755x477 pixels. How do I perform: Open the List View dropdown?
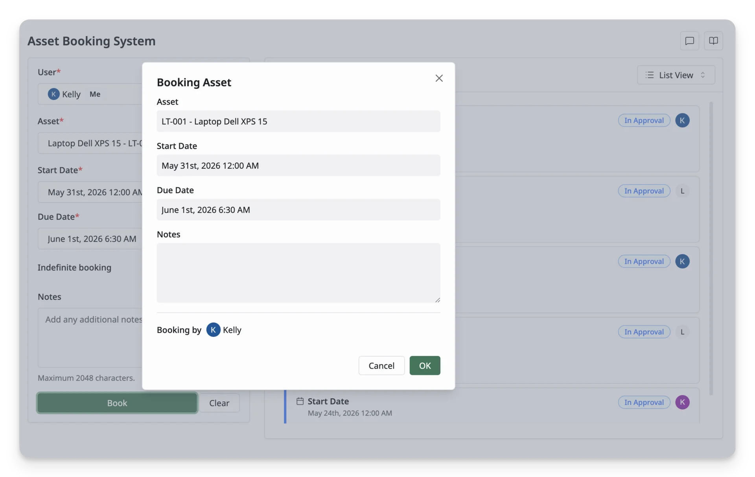pos(676,75)
